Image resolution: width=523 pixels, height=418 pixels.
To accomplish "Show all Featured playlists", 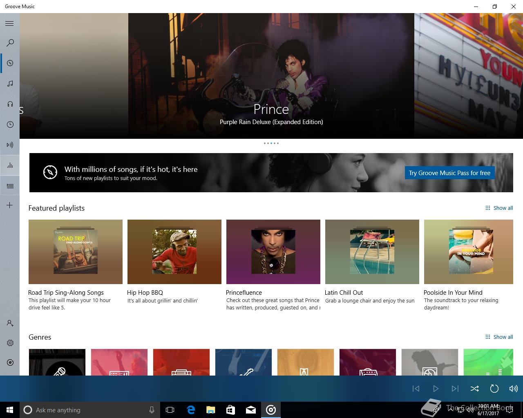I will 499,208.
